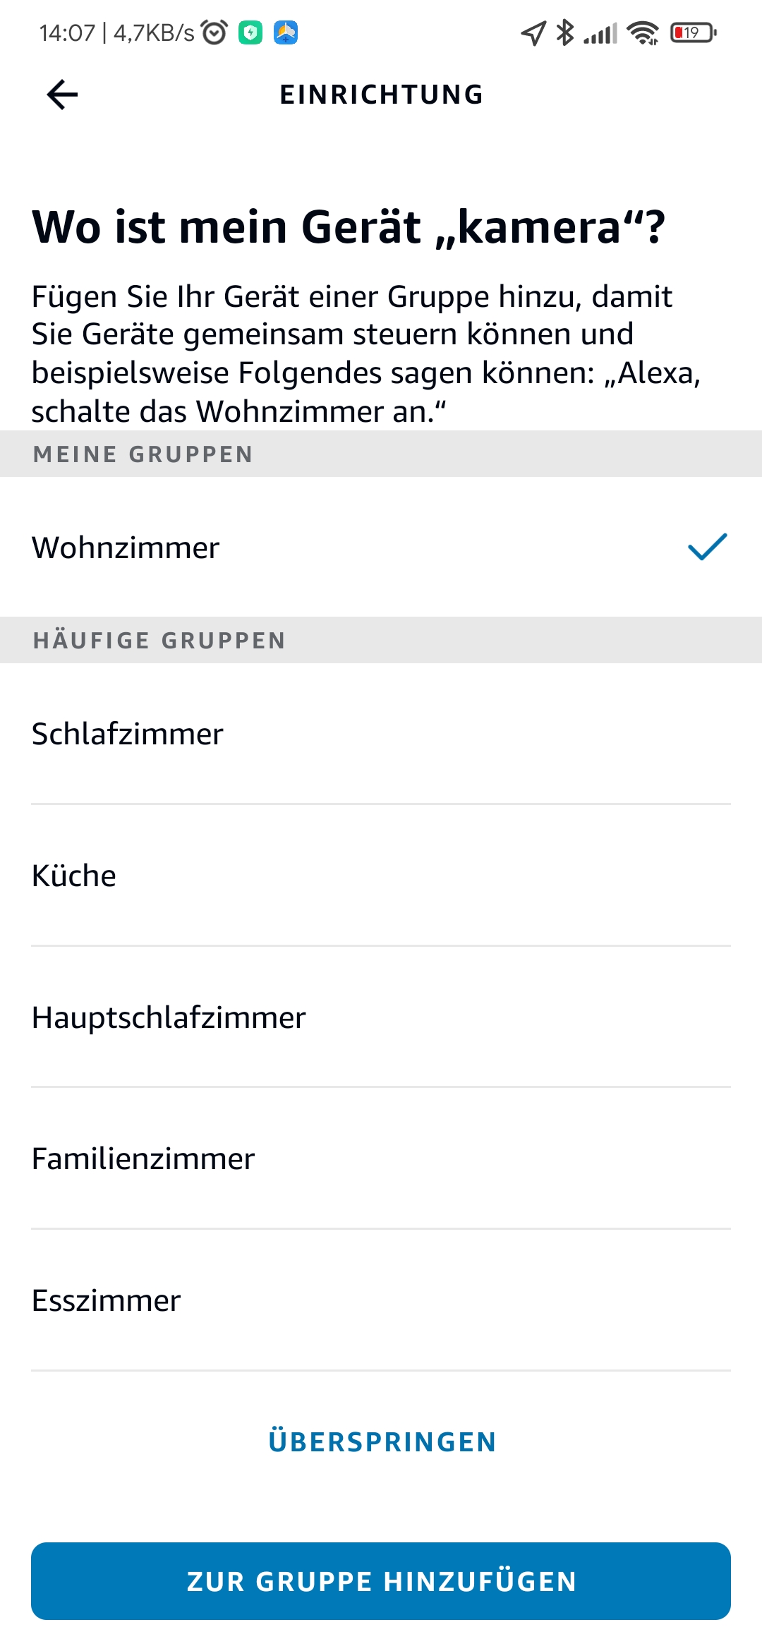
Task: Tap the battery indicator icon
Action: click(x=693, y=32)
